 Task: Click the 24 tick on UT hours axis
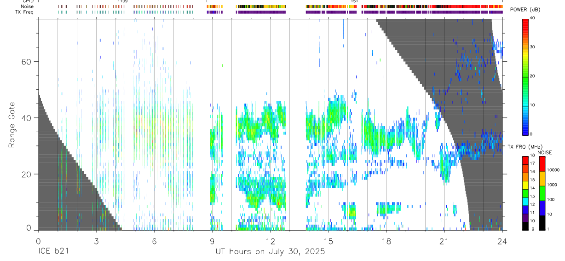(x=502, y=241)
